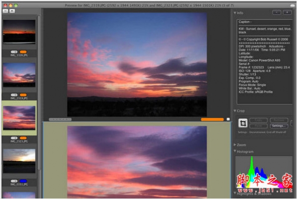The height and width of the screenshot is (199, 298).
Task: Click the toolbar pill button at title bar right
Action: pos(293,5)
